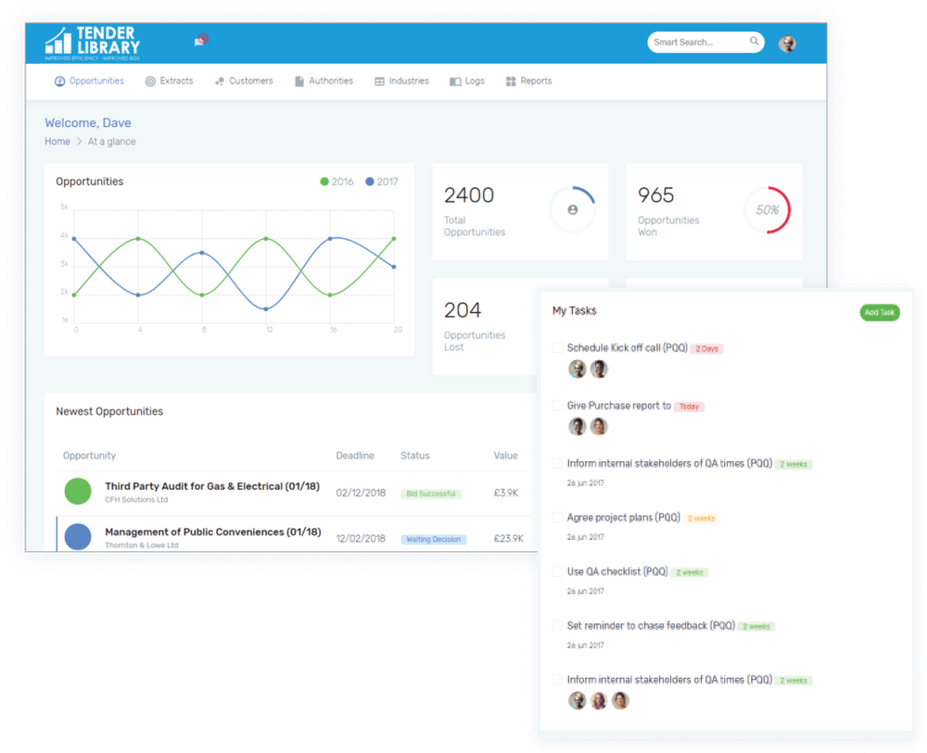Screen dimensions: 927x753
Task: Click the 50% Opportunities Won progress ring
Action: pyautogui.click(x=767, y=210)
